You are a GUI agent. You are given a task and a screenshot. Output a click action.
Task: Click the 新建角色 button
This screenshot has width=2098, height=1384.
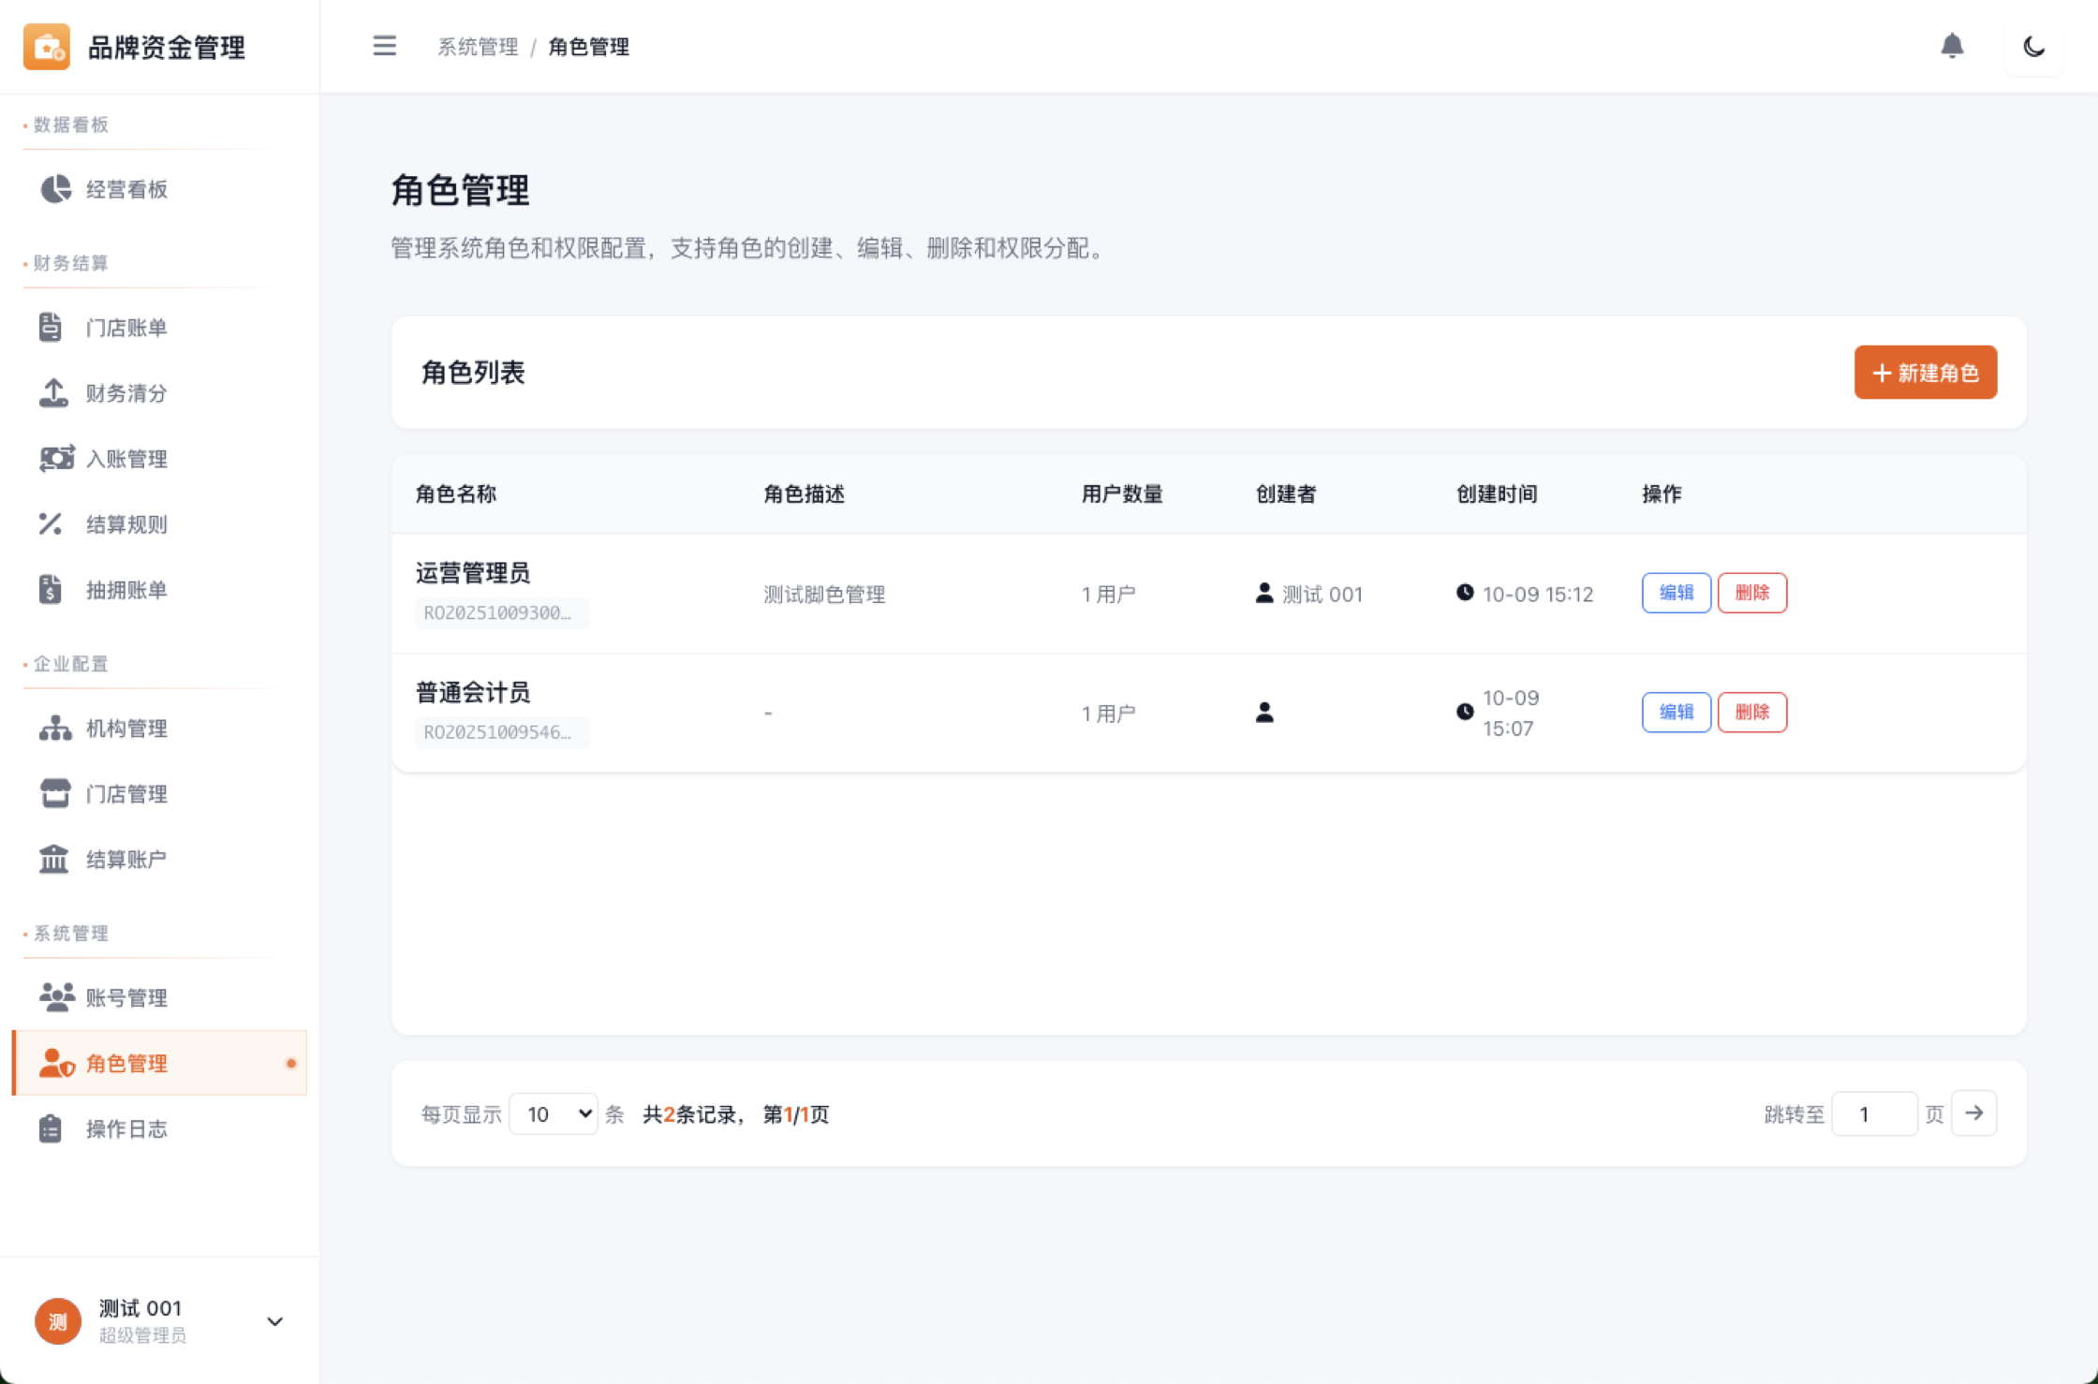pos(1925,373)
